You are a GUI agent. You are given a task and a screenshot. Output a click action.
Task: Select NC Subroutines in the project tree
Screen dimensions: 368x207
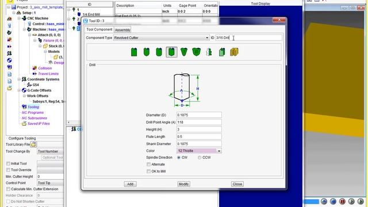[34, 118]
